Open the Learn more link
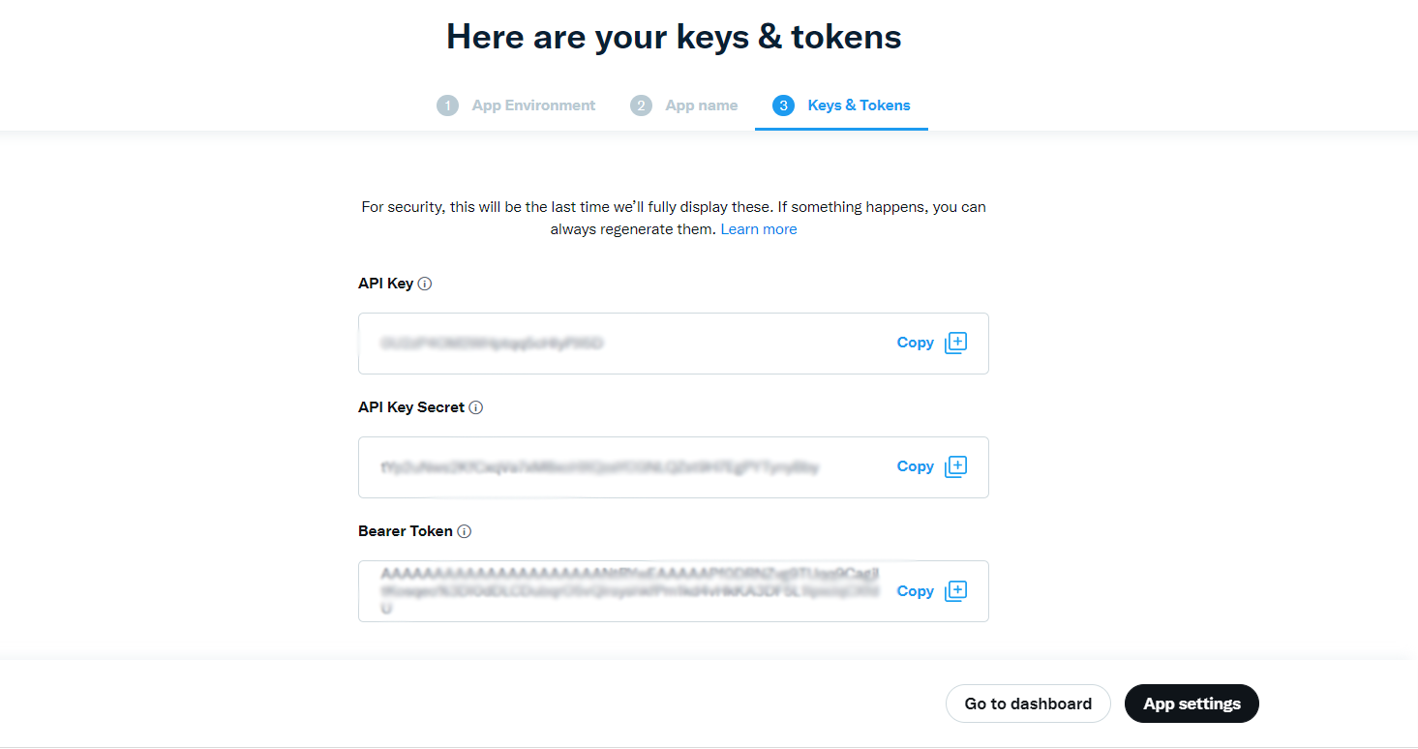This screenshot has width=1418, height=749. pyautogui.click(x=759, y=228)
